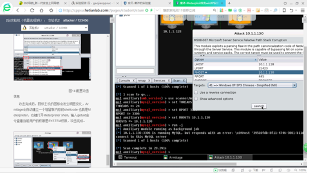Click the download arrow in status bar
309x173 pixels.
click(x=250, y=170)
